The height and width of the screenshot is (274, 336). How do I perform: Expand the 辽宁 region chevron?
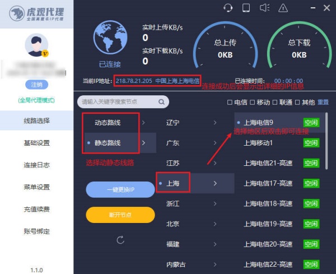(215, 123)
